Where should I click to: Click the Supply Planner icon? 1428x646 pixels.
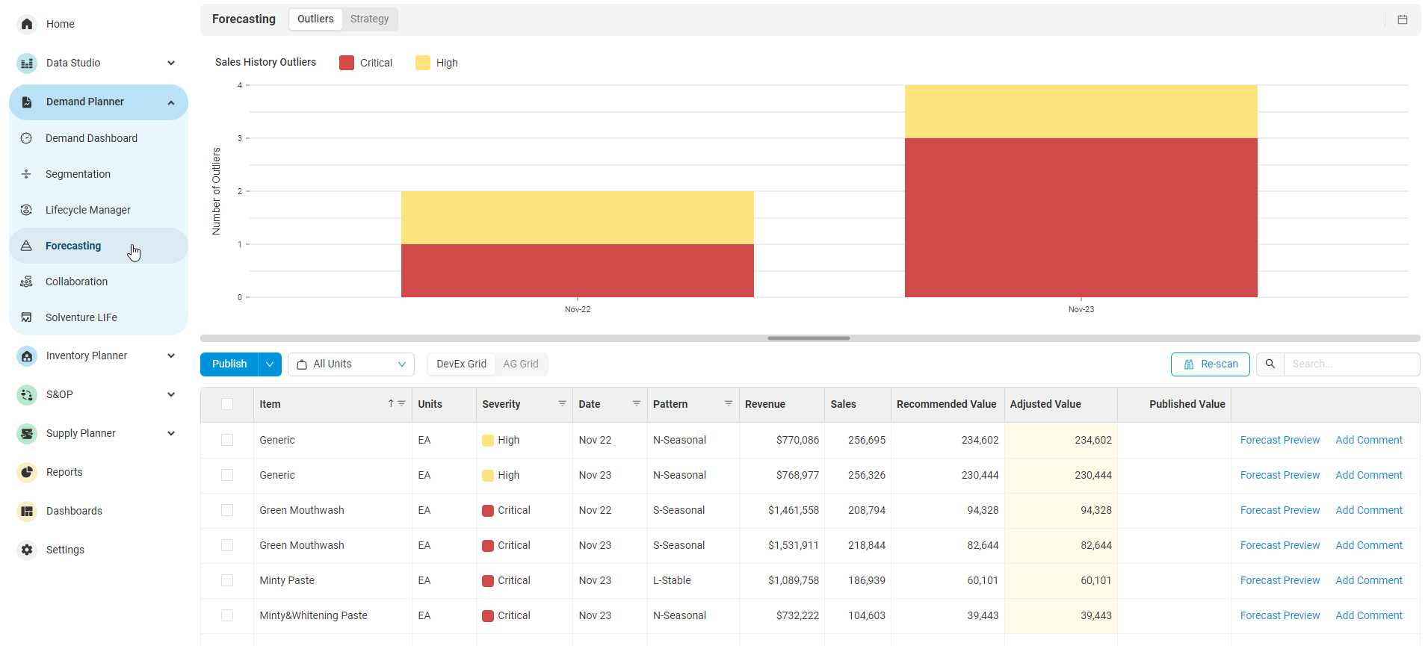[27, 433]
